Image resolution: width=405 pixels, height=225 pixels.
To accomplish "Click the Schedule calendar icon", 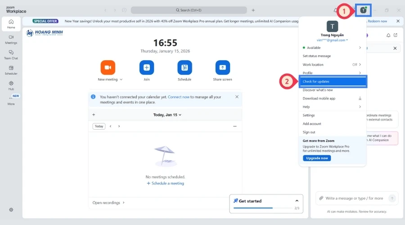I will [x=184, y=67].
